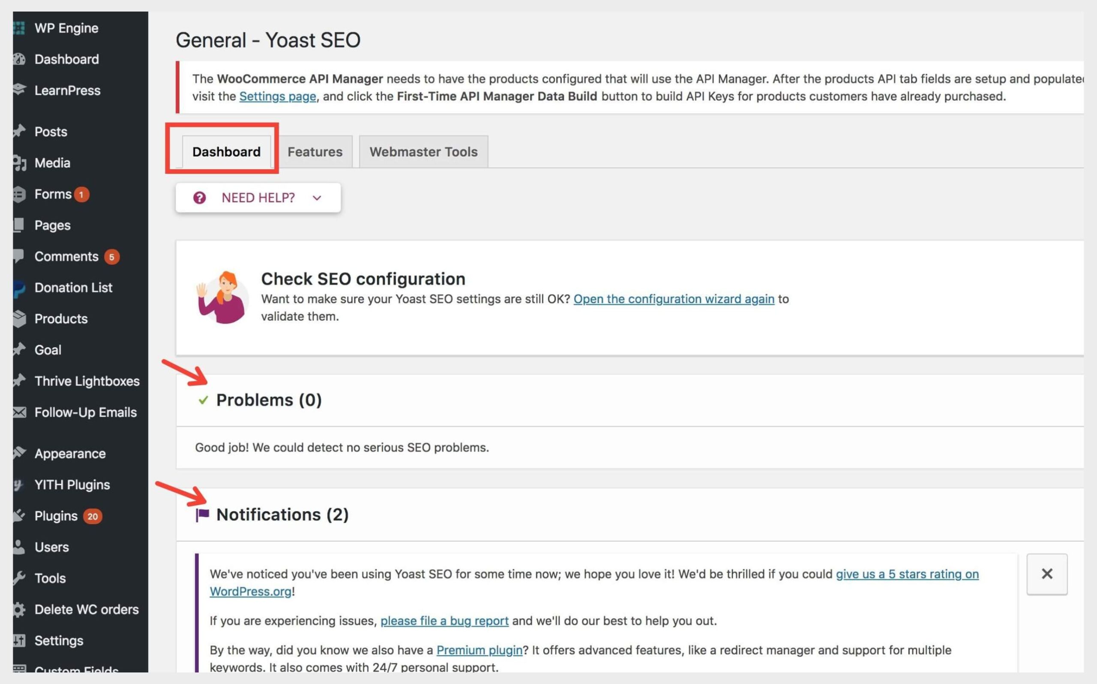The image size is (1097, 684).
Task: Click Open the configuration wizard again link
Action: (x=674, y=299)
